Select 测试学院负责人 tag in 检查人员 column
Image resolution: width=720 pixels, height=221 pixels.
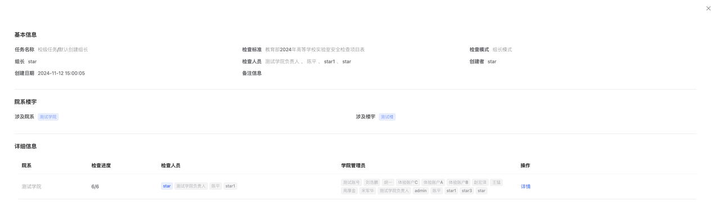pos(191,186)
